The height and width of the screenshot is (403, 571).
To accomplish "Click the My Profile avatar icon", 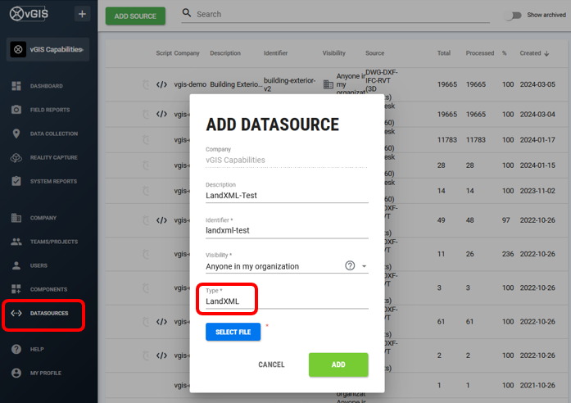I will [16, 373].
